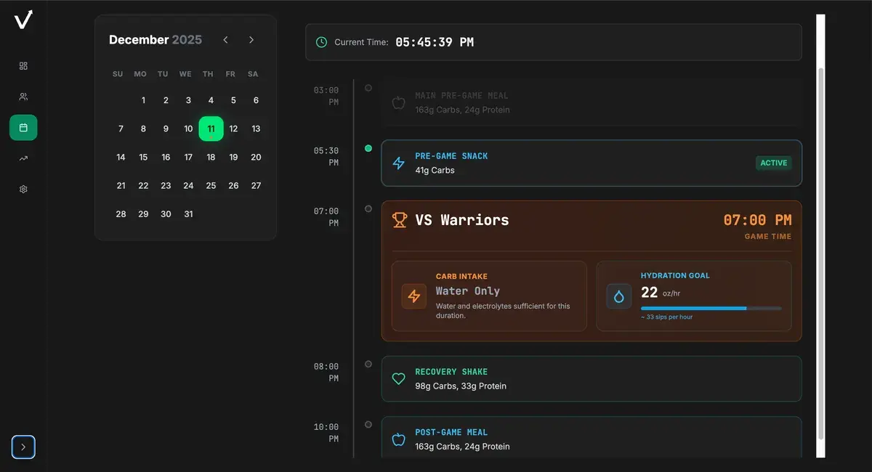Select the clock icon beside Current Time

[x=320, y=42]
